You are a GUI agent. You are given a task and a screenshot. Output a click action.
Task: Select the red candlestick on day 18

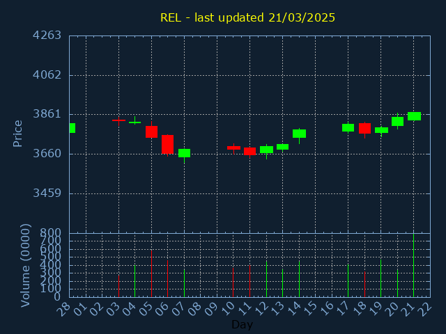364,128
